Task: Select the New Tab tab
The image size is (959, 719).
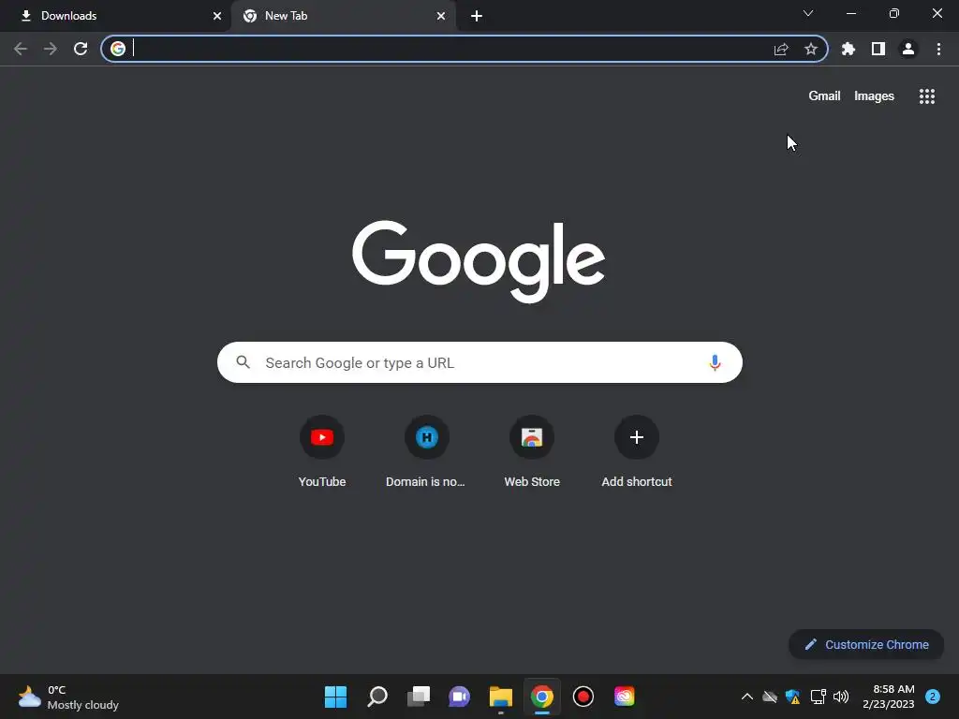Action: (x=343, y=16)
